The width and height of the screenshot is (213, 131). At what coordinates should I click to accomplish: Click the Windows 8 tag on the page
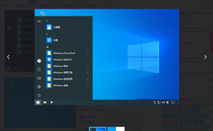(x=192, y=111)
